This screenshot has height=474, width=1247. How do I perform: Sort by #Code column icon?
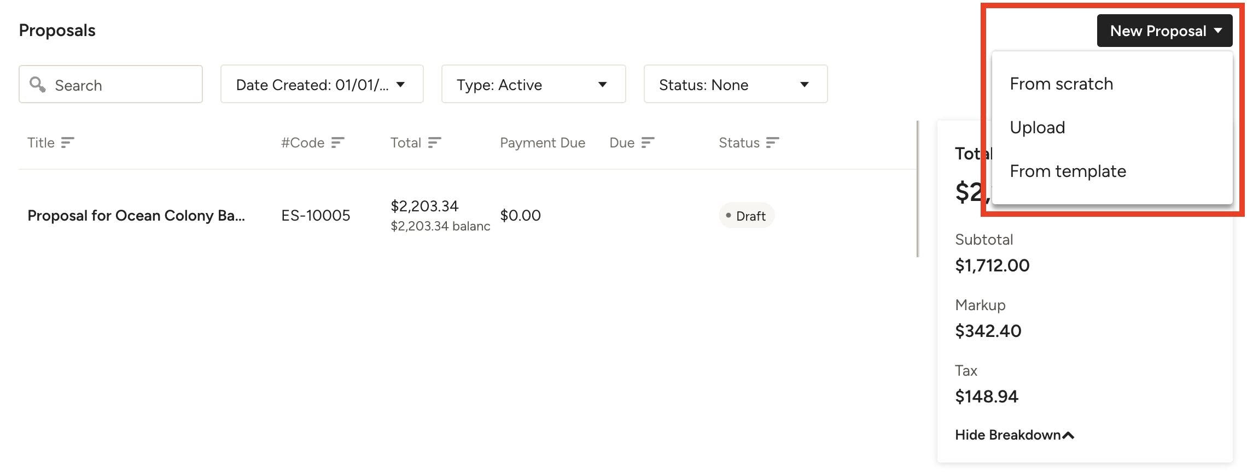(337, 143)
